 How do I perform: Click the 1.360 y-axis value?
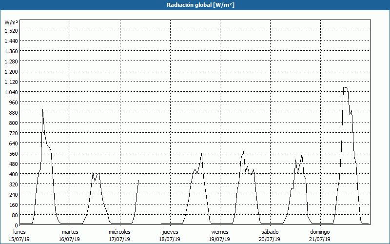(x=11, y=51)
